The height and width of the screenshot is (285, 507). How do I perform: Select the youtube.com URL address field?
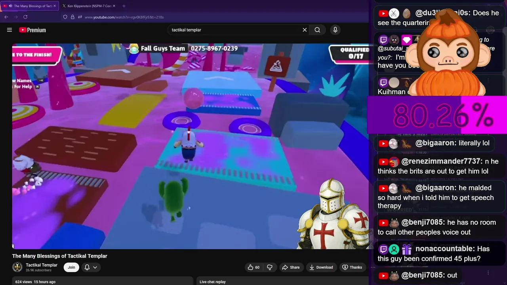pos(124,17)
